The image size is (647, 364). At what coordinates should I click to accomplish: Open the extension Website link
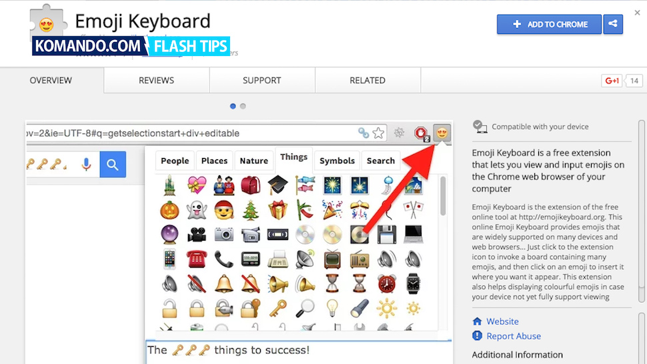[502, 321]
